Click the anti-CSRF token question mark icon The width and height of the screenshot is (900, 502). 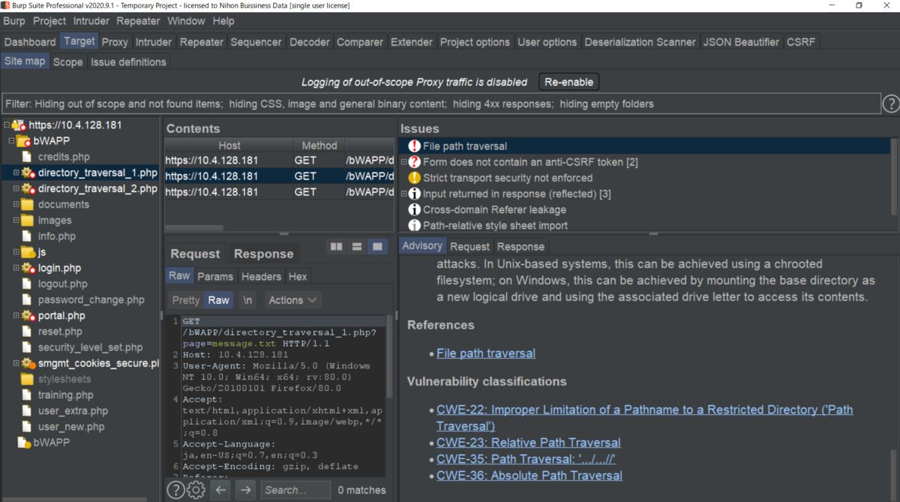click(414, 162)
